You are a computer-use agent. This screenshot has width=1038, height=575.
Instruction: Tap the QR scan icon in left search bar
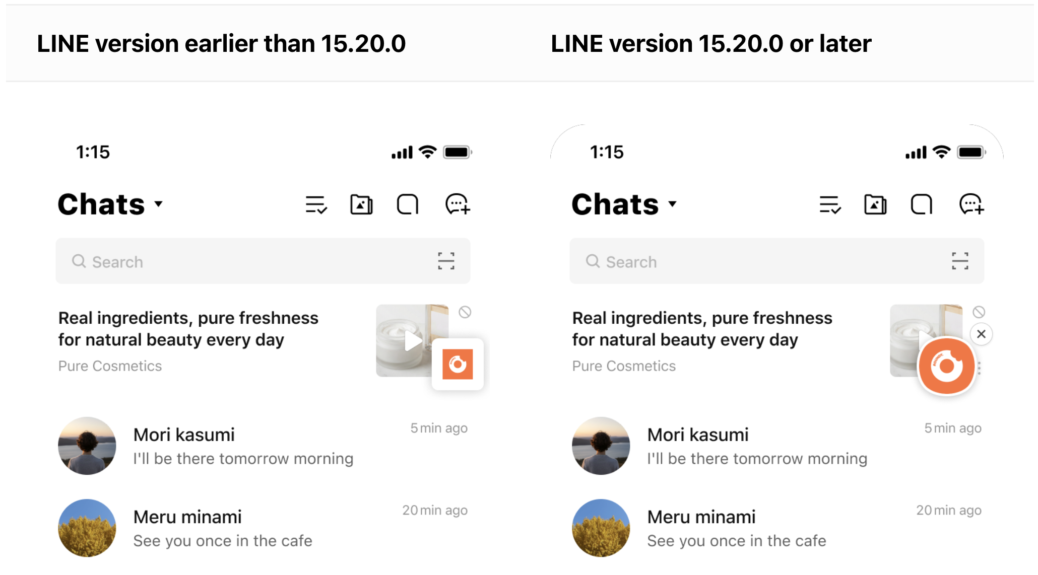pos(446,261)
